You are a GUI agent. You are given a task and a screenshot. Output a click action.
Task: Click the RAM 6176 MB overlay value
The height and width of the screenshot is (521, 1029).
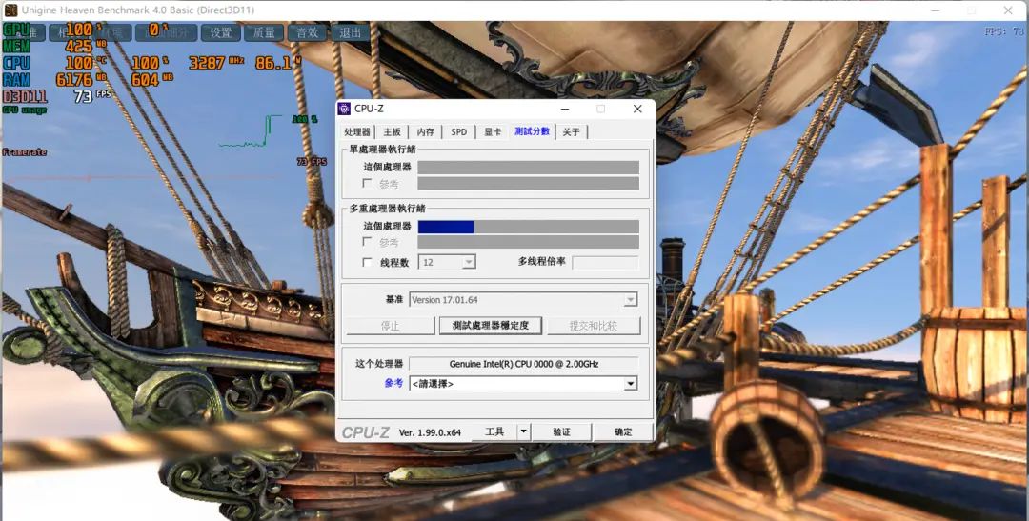click(81, 79)
